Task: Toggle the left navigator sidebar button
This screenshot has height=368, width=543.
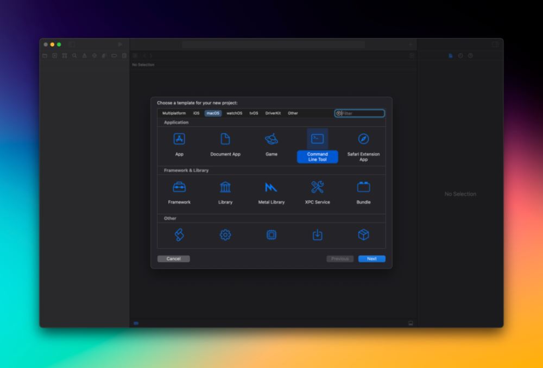Action: pos(72,45)
